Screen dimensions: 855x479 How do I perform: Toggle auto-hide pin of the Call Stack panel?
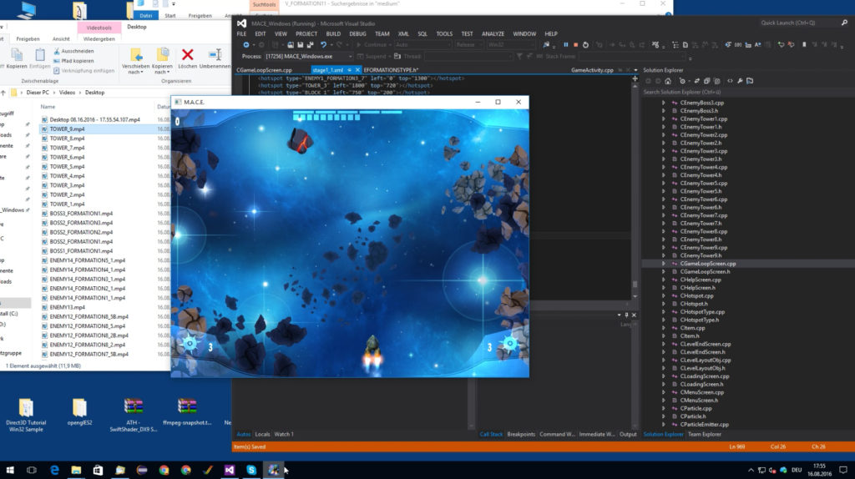[626, 315]
